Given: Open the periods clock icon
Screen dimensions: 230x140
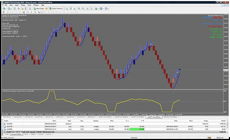Looking at the screenshot, I should point(101,8).
